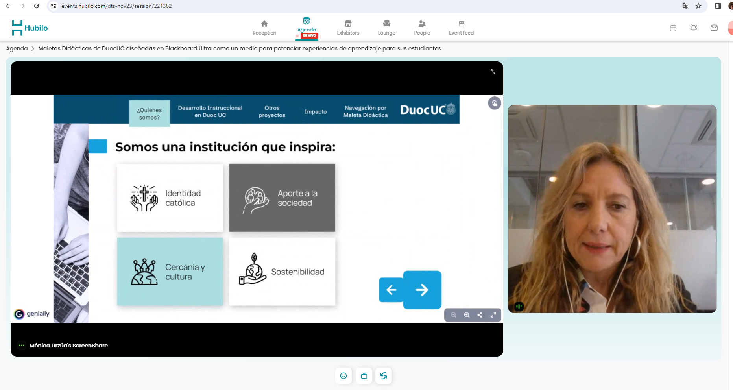The image size is (733, 390).
Task: Go to next slide with right arrow
Action: [422, 290]
